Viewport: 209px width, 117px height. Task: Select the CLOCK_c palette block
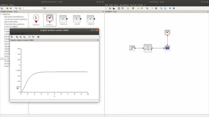click(50, 20)
